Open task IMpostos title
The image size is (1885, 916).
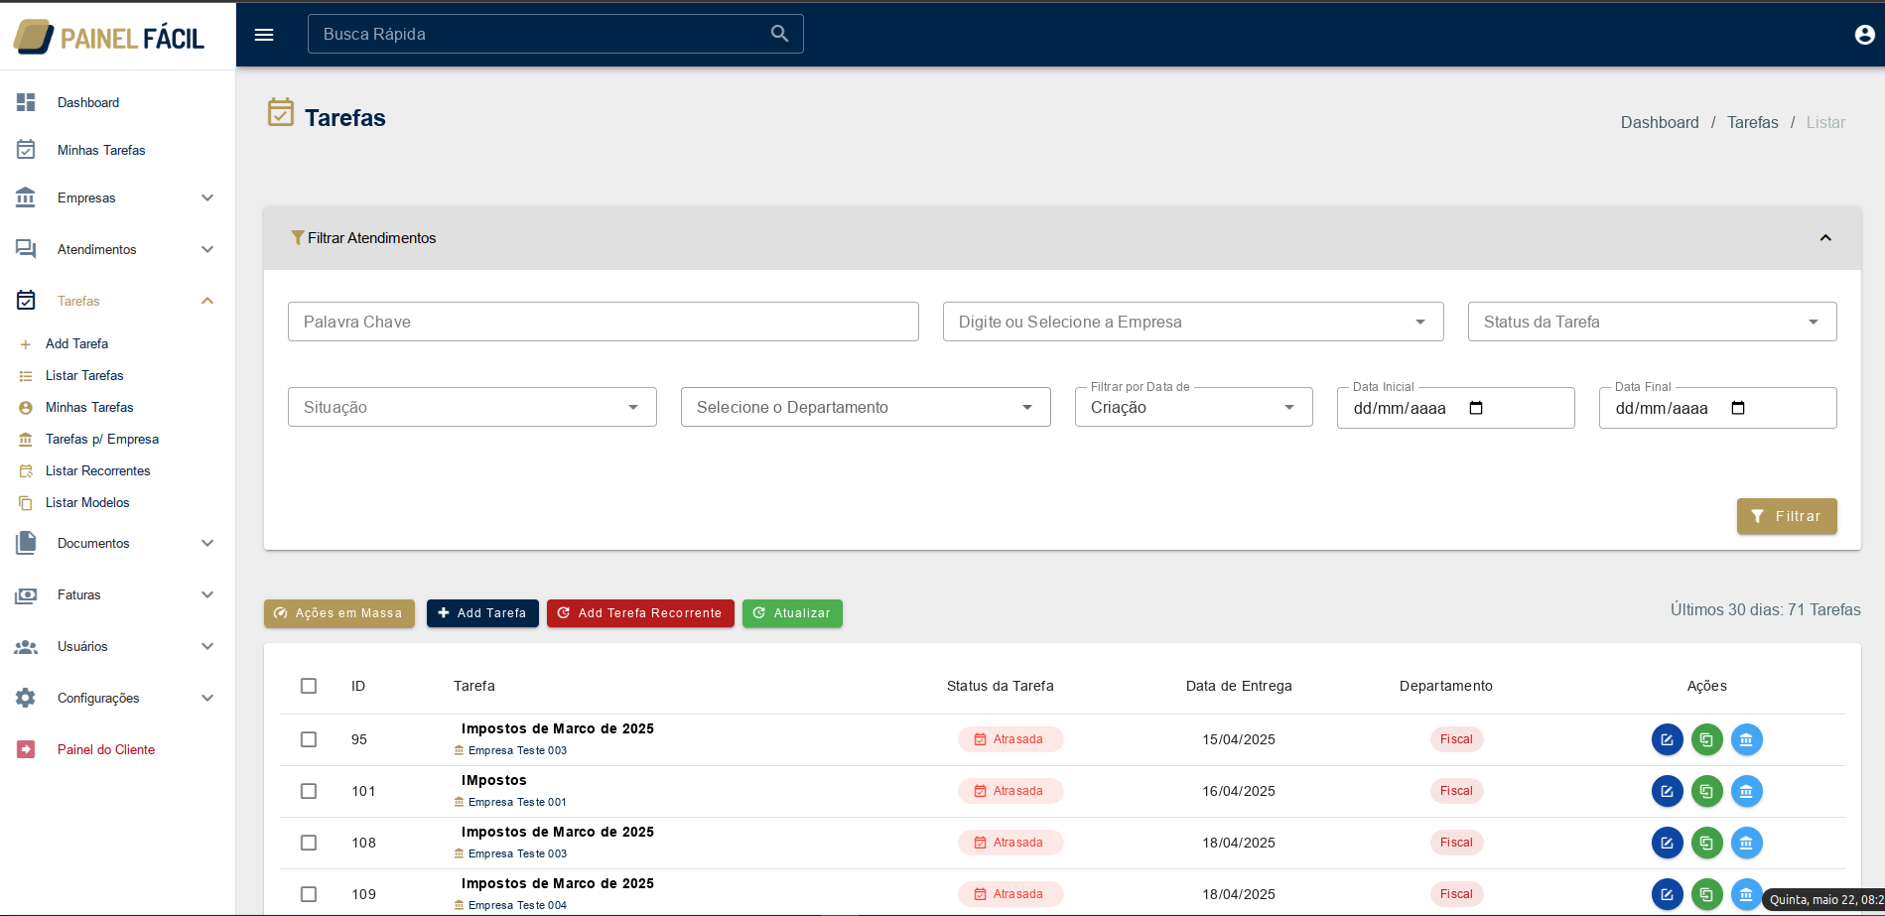(494, 780)
